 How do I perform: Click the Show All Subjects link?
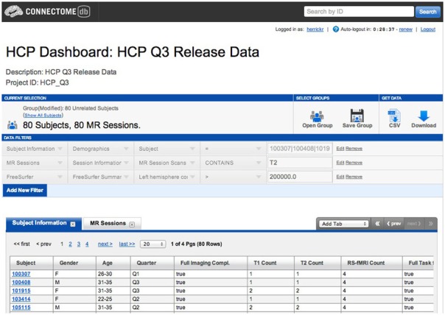[43, 115]
